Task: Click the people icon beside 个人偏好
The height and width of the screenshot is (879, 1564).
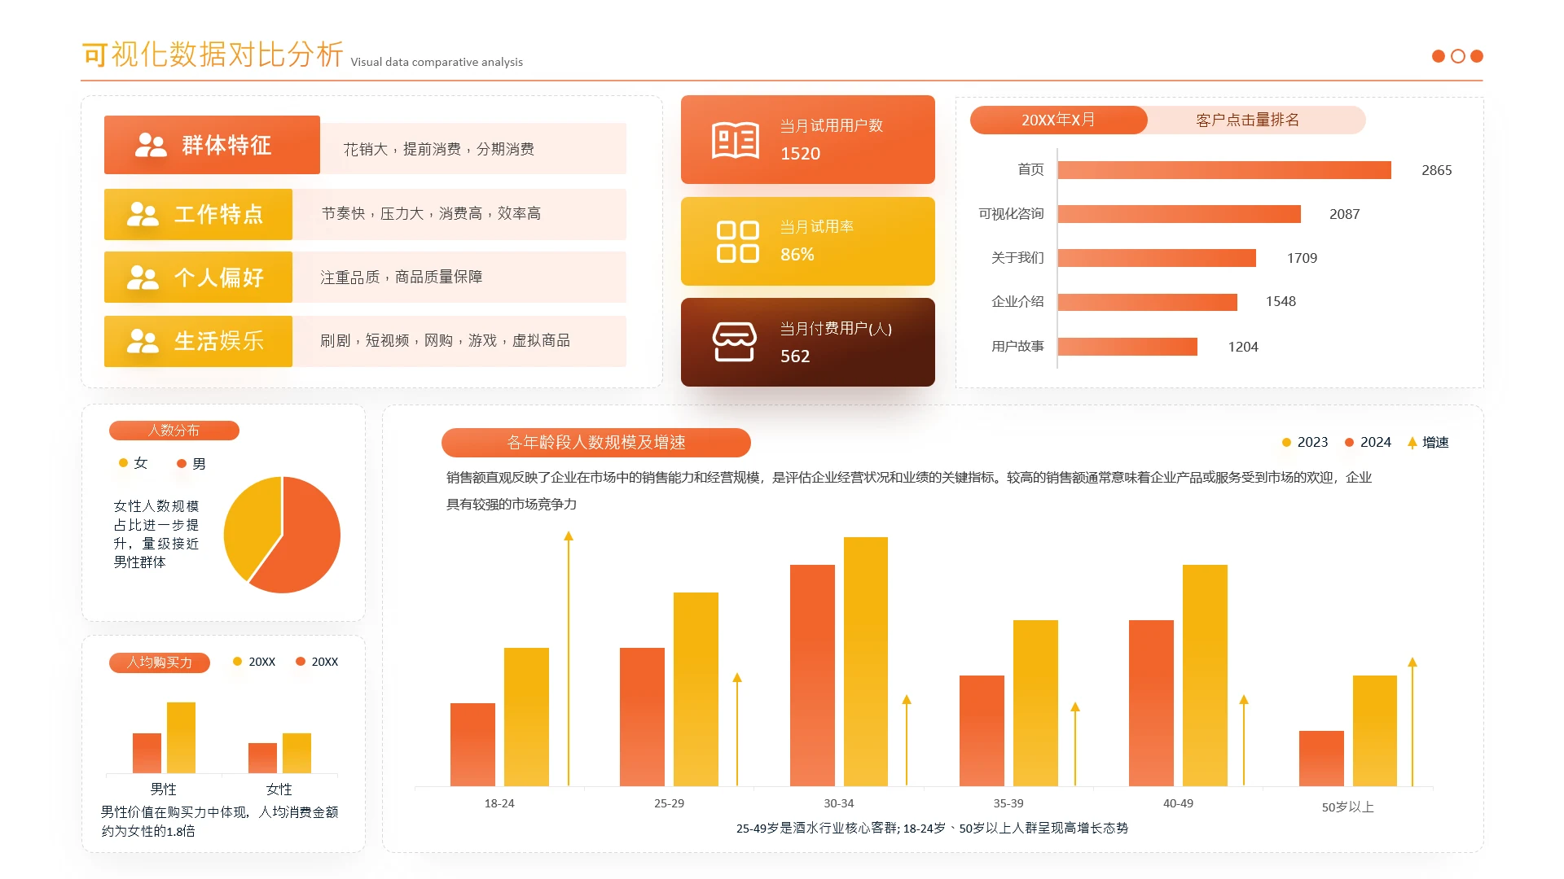Action: pos(143,278)
